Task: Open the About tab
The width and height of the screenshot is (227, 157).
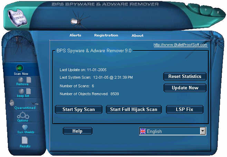Action: [x=138, y=36]
